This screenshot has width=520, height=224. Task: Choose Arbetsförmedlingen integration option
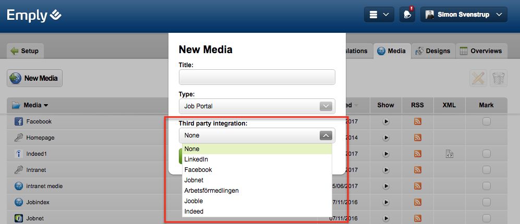[211, 190]
